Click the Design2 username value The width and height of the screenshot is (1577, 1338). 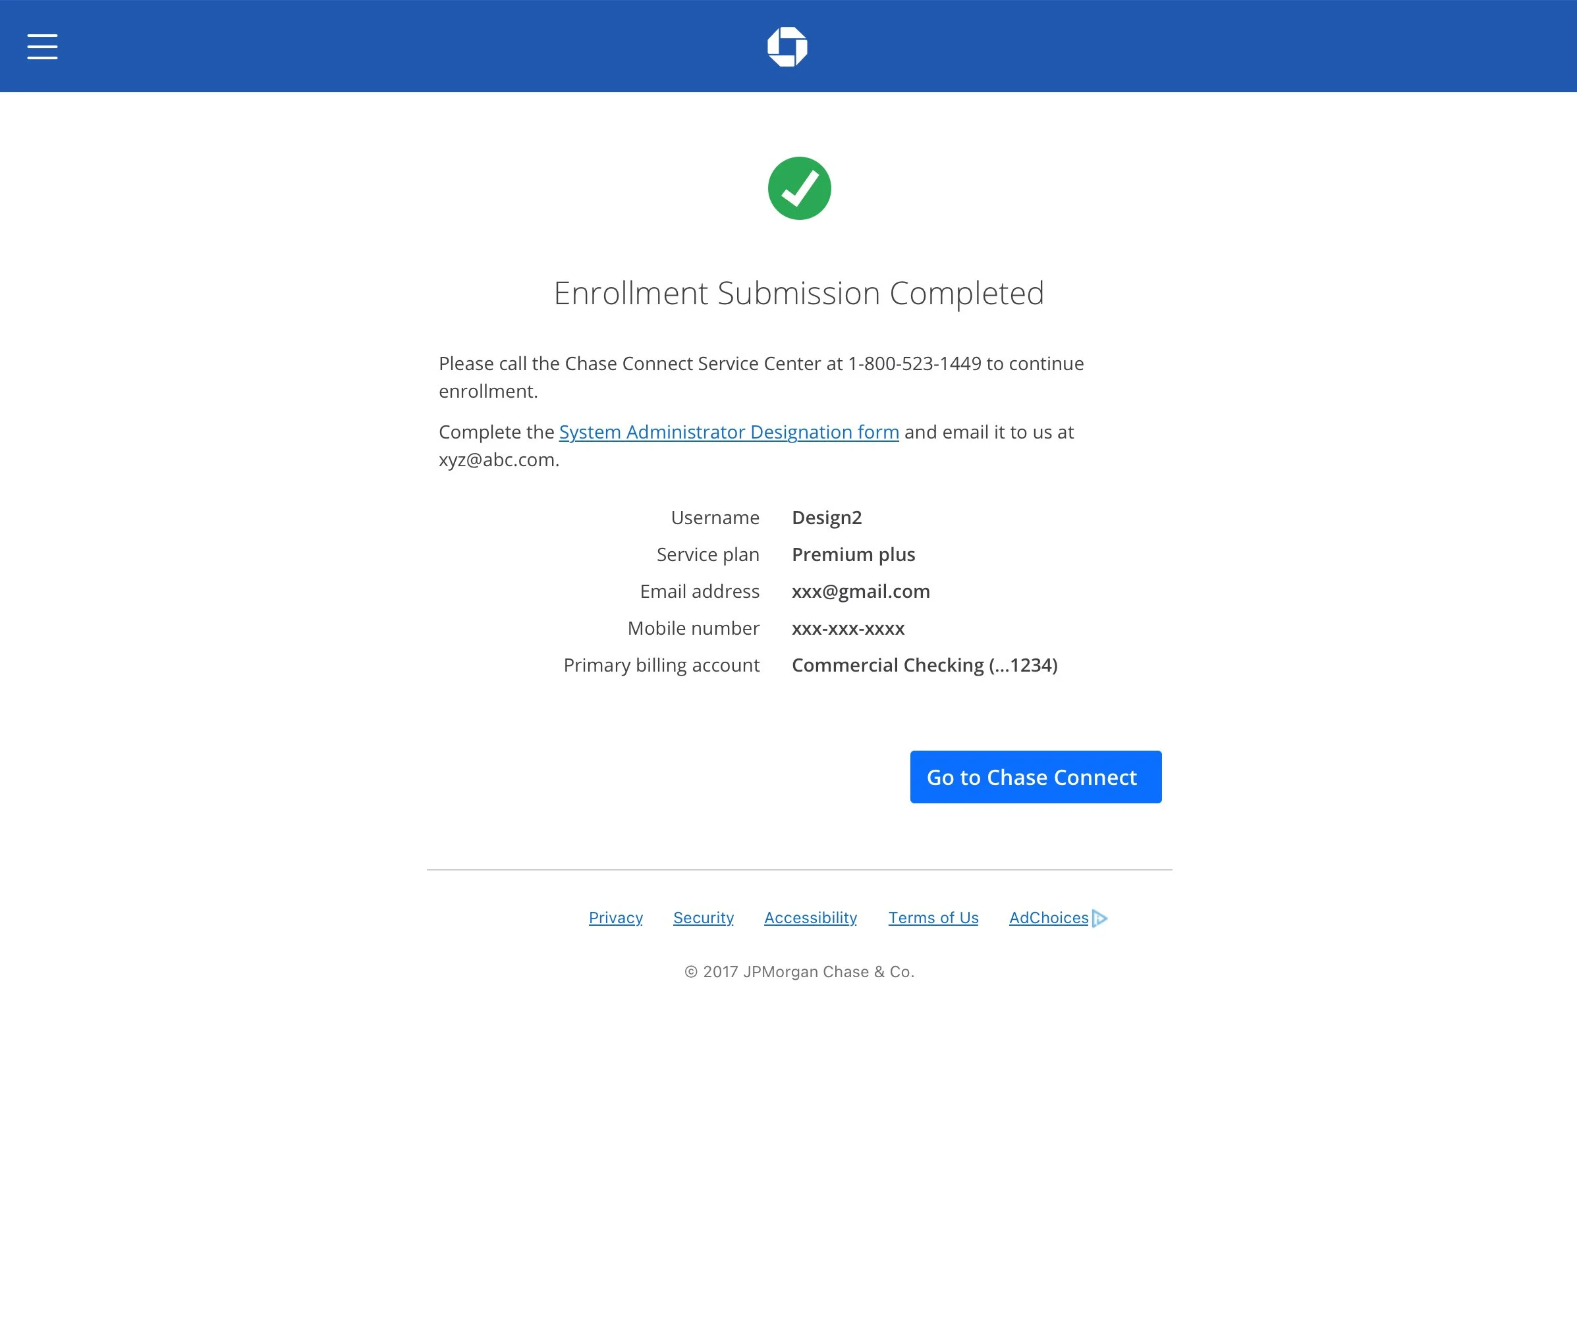pyautogui.click(x=827, y=518)
